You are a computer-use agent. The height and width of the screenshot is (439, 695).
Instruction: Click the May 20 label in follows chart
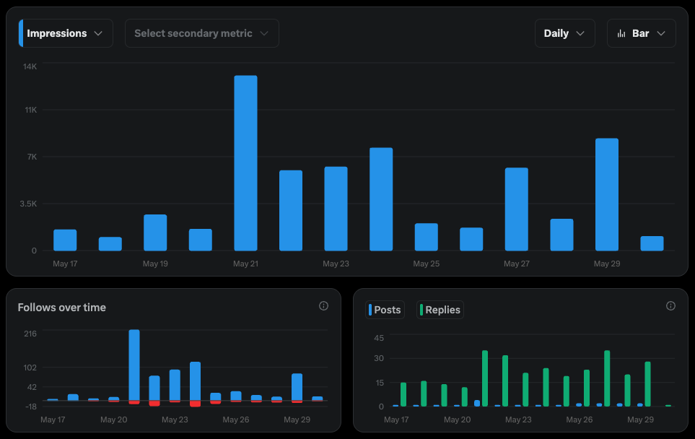click(114, 420)
